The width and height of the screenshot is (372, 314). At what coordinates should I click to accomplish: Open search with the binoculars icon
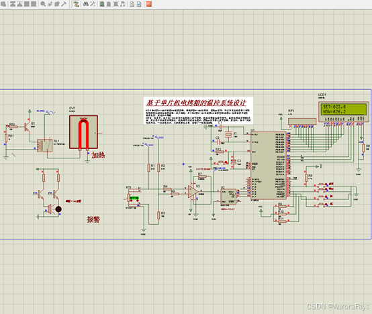point(86,4)
